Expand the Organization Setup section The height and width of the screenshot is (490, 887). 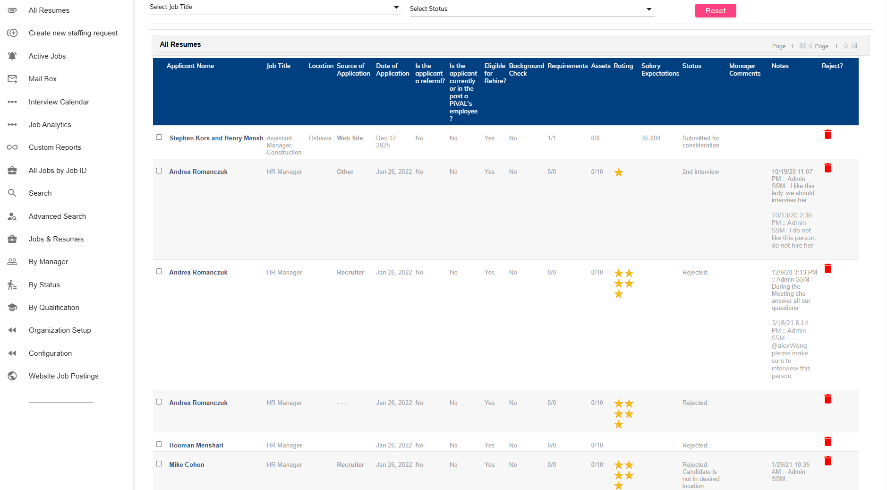[60, 330]
